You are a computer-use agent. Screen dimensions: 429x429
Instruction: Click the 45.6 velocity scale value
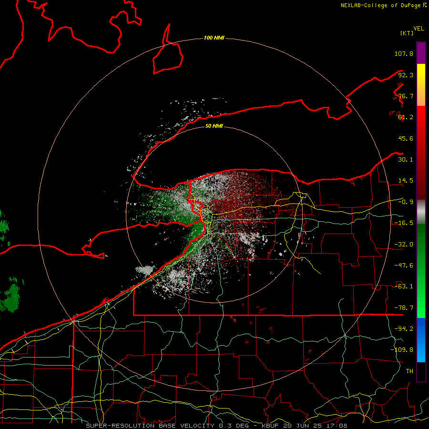(x=406, y=138)
